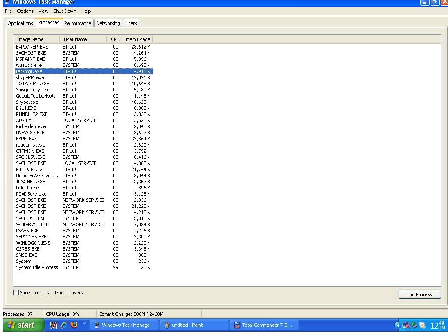The height and width of the screenshot is (336, 448).
Task: Select the MSPAINT.EXE process row
Action: click(84, 59)
